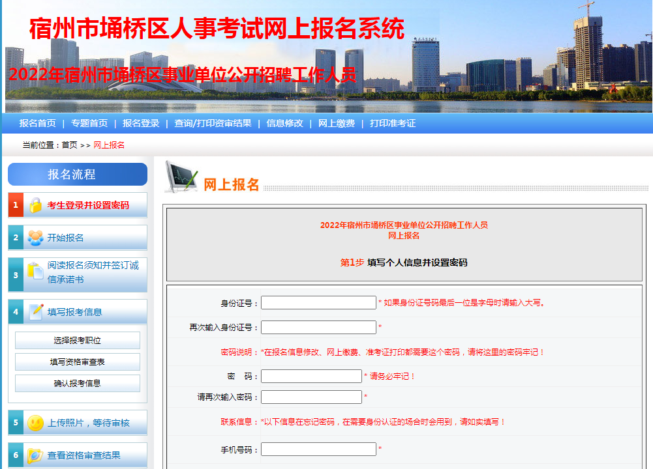Click the 填写资格审查表 button

tap(78, 362)
